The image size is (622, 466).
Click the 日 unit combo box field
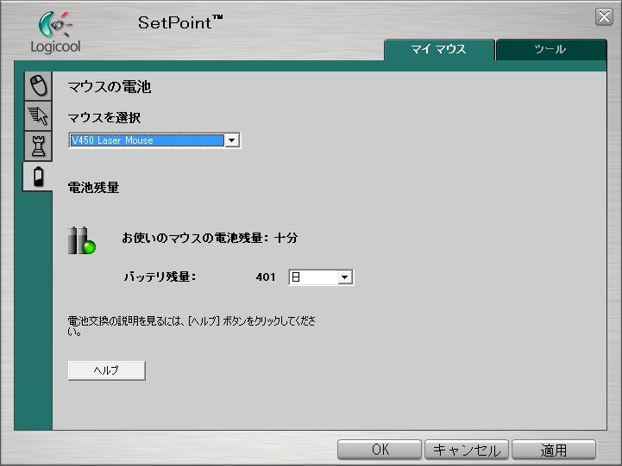[x=321, y=277]
